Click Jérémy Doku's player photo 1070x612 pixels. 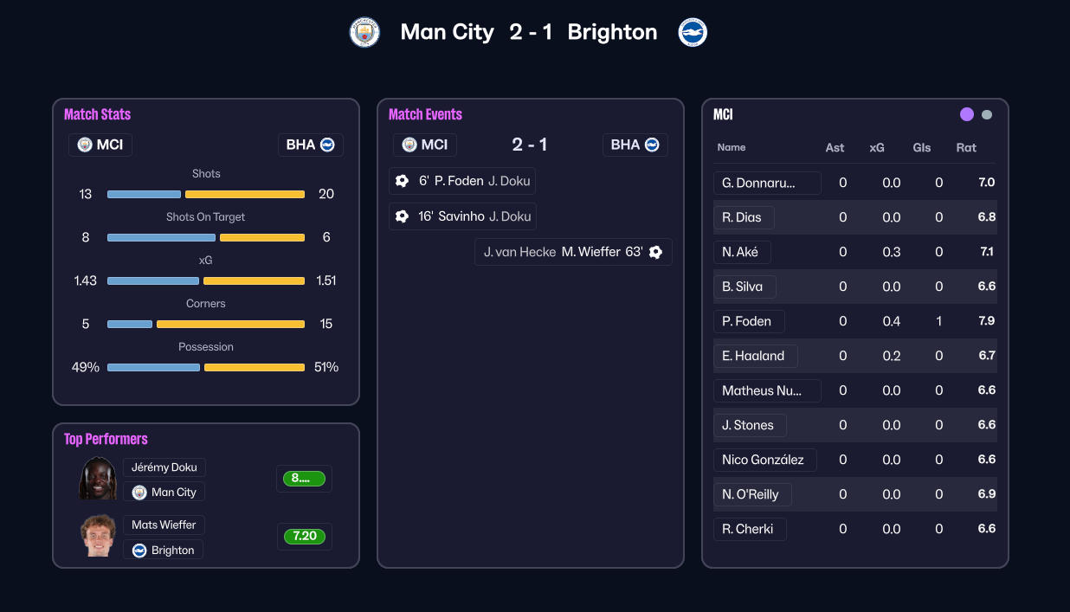coord(98,479)
